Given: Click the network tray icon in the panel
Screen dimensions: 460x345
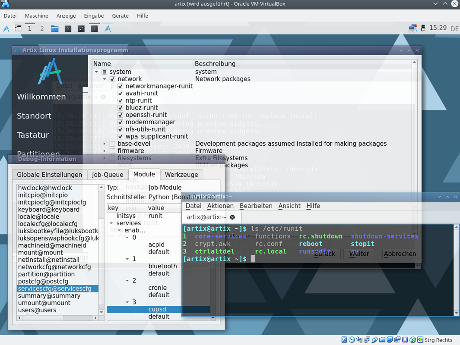Looking at the screenshot, I should pyautogui.click(x=413, y=28).
